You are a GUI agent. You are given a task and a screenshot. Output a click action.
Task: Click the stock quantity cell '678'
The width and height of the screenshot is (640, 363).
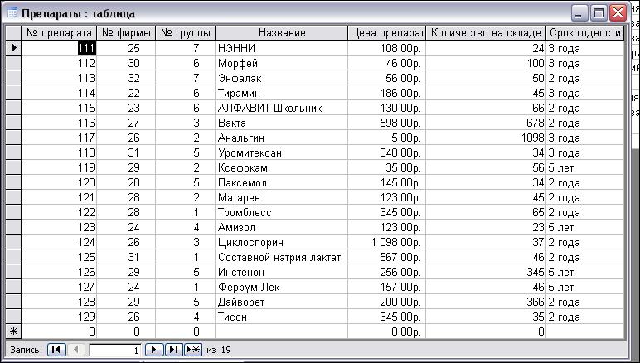click(486, 123)
